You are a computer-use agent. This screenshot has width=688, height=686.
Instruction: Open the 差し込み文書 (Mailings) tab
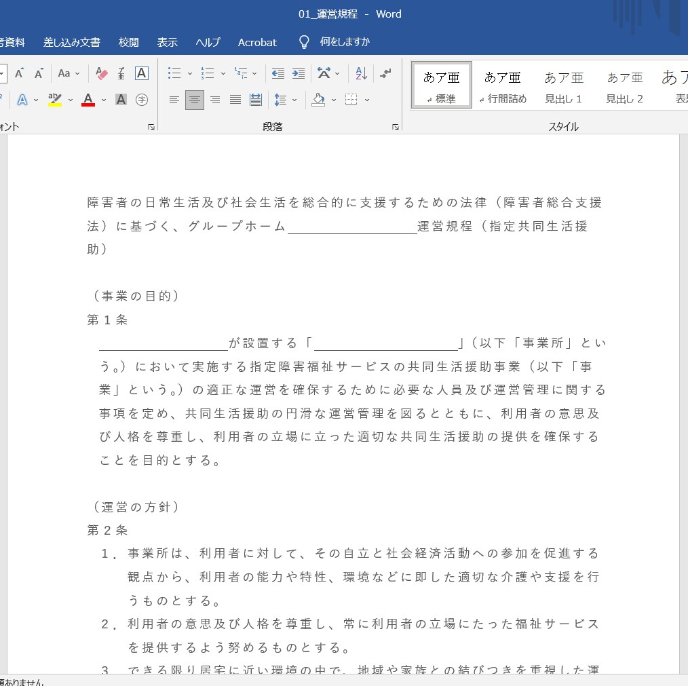(71, 42)
